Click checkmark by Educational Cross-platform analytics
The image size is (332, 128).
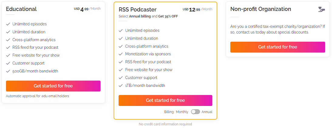tap(8, 40)
